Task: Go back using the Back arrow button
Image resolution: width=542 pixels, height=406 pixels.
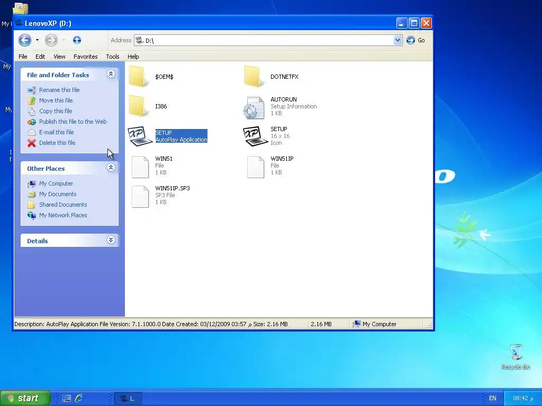Action: [25, 40]
